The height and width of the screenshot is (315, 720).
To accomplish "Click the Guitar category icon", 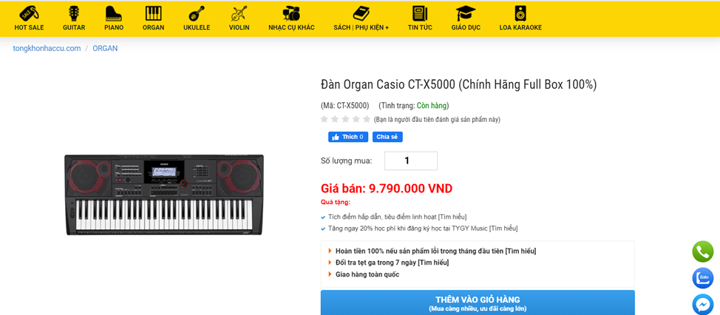I will coord(74,13).
